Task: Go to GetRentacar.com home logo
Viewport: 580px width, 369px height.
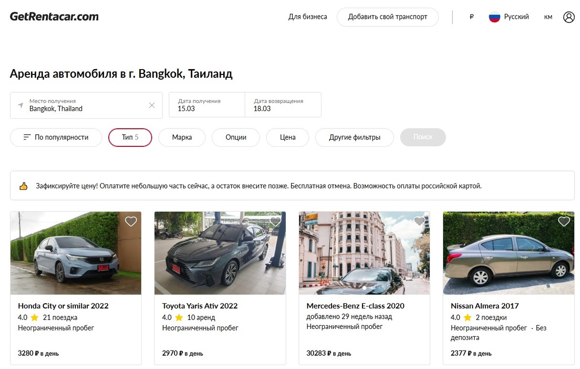Action: pyautogui.click(x=54, y=16)
